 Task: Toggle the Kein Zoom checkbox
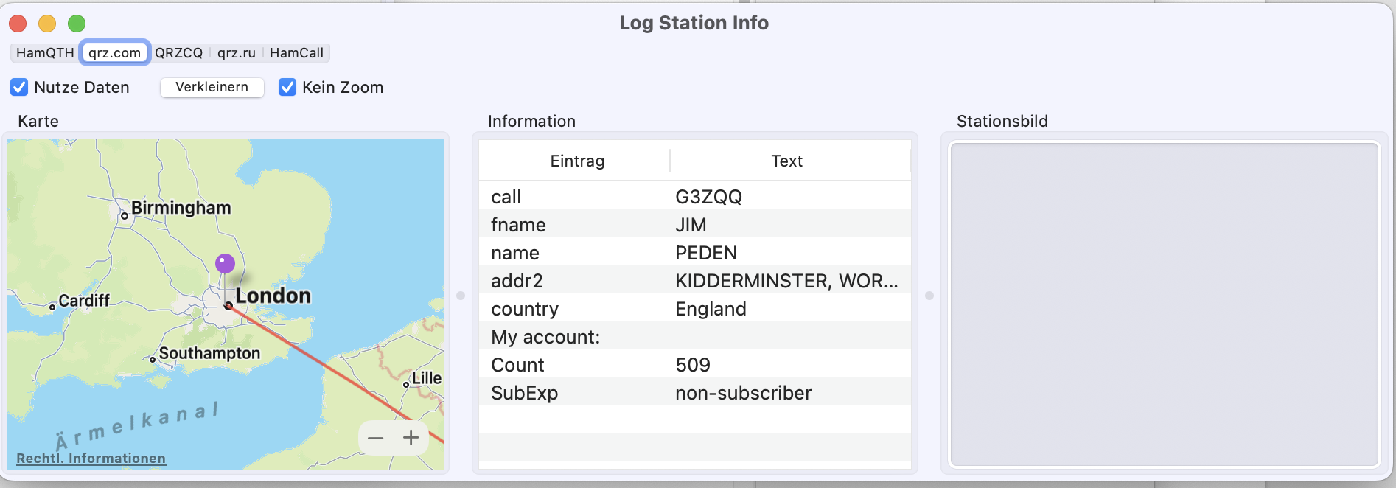click(x=287, y=87)
